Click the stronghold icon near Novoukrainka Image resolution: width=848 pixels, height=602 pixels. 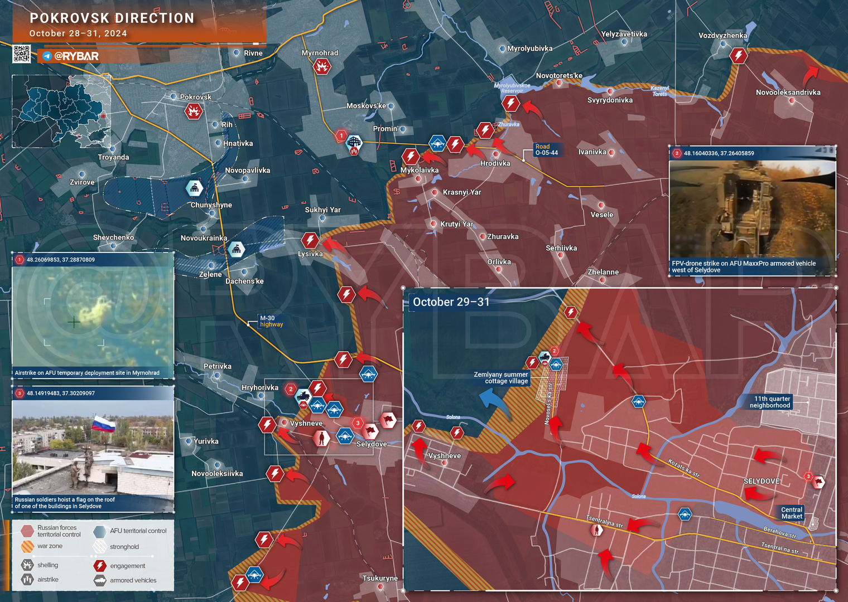pyautogui.click(x=237, y=249)
